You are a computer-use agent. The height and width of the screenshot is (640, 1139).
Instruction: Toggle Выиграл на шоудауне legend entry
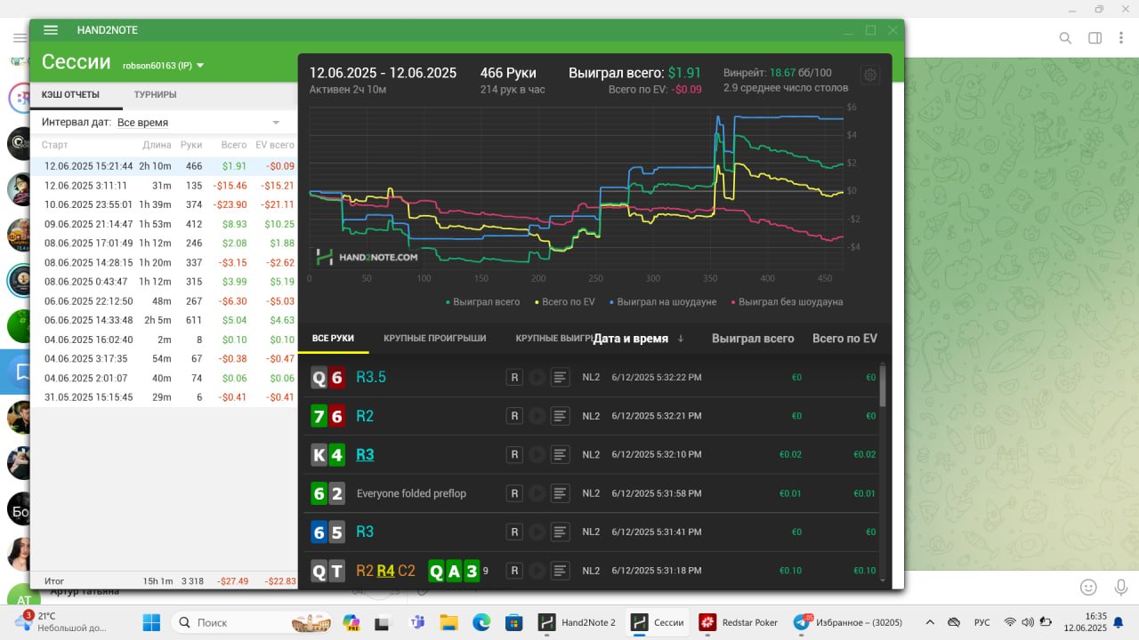click(662, 302)
